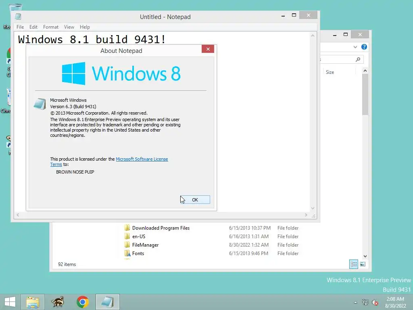
Task: Click the network tray icon
Action: click(365, 302)
